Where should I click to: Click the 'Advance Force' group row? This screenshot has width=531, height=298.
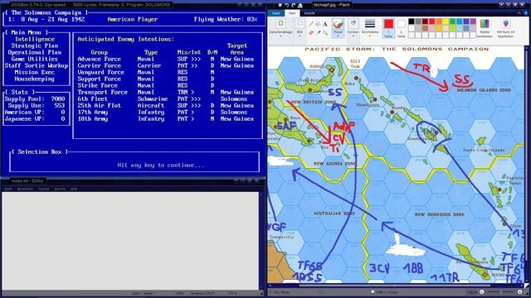[x=166, y=59]
